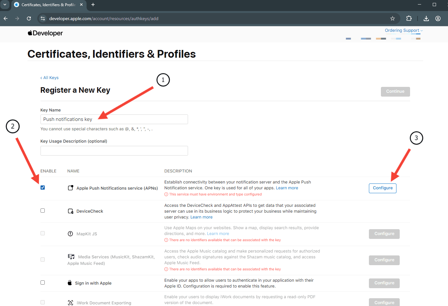Screen dimensions: 448x306
Task: Click the browser back arrow
Action: [x=6, y=18]
